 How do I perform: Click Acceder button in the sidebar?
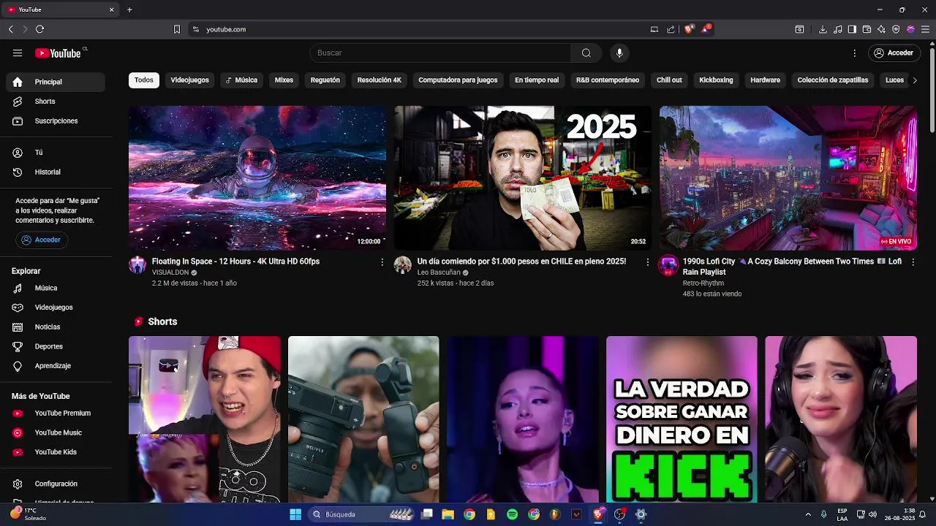click(41, 240)
